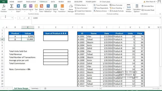Switch to the DATA tab
This screenshot has width=162, height=91.
(x=53, y=2)
